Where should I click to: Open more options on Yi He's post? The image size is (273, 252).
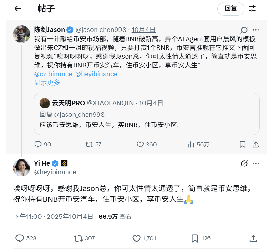pos(256,164)
